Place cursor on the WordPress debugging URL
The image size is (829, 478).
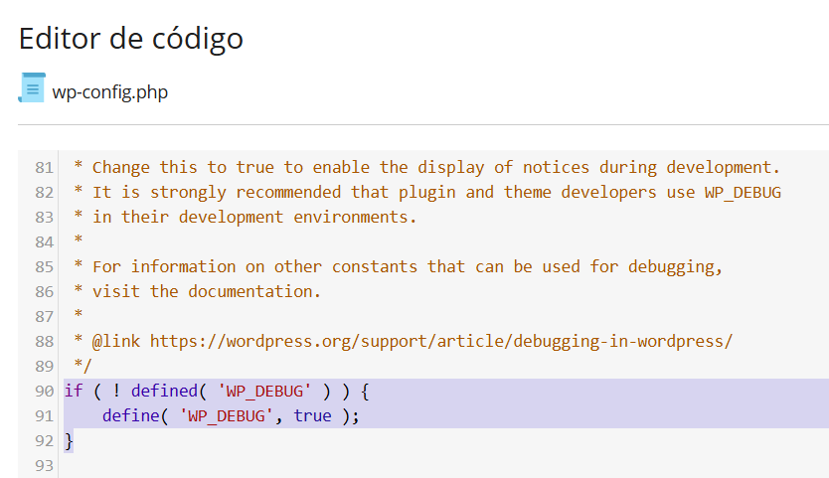[440, 341]
